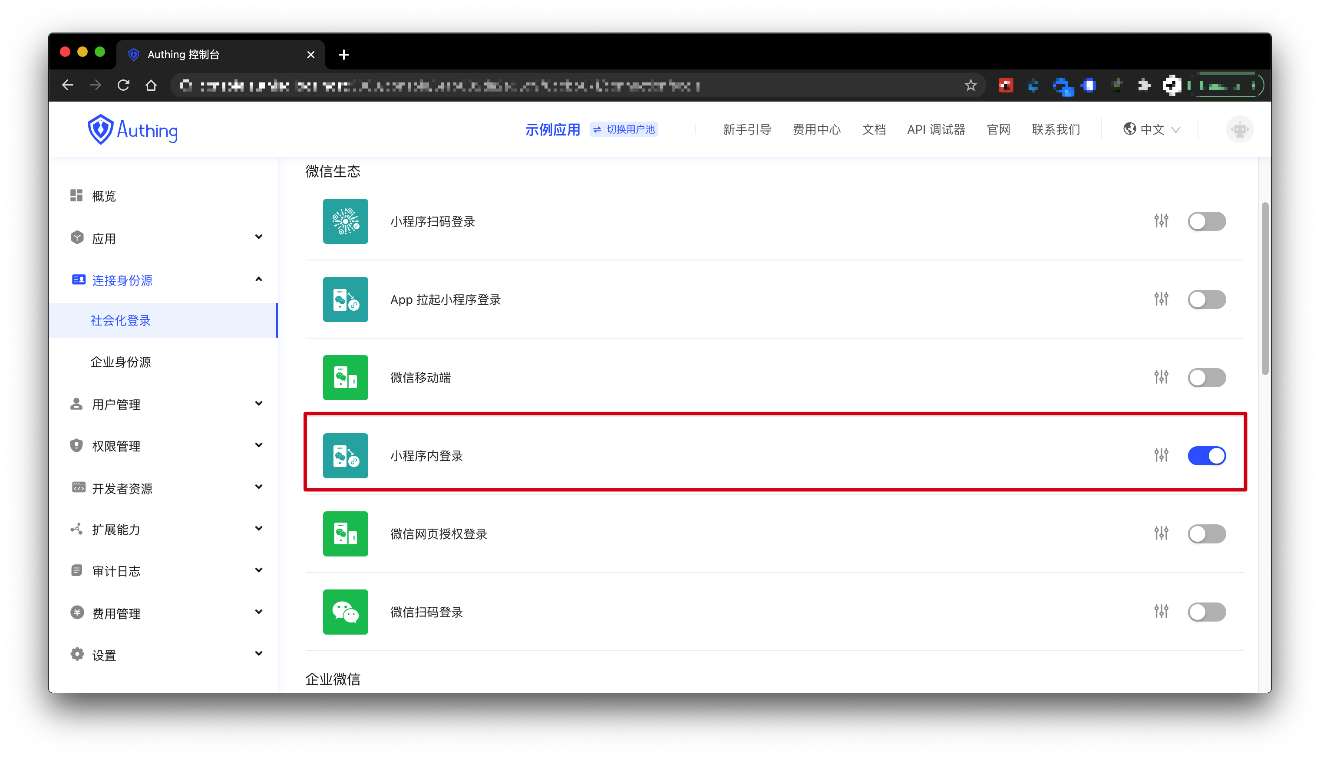Screen dimensions: 1320x757
Task: Open the 中文 language dropdown
Action: (1152, 129)
